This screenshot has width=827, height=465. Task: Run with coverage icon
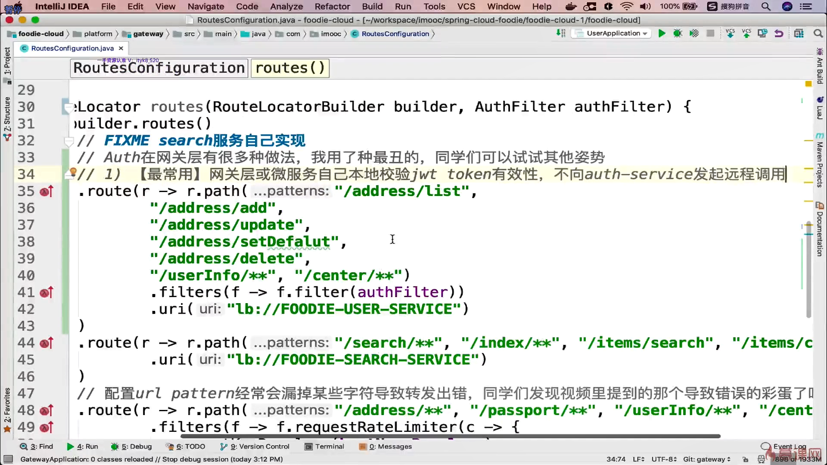coord(694,34)
